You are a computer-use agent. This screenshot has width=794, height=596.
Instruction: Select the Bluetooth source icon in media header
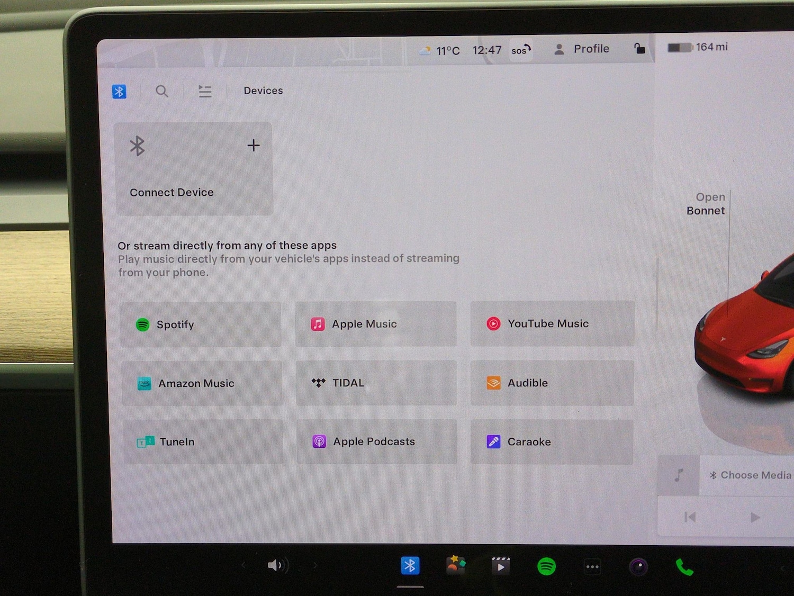(119, 92)
